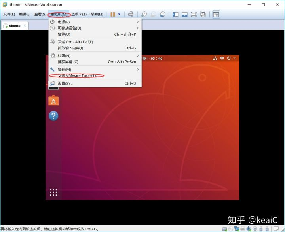Open the 帮助(H) menu
The width and height of the screenshot is (285, 232).
click(x=97, y=14)
